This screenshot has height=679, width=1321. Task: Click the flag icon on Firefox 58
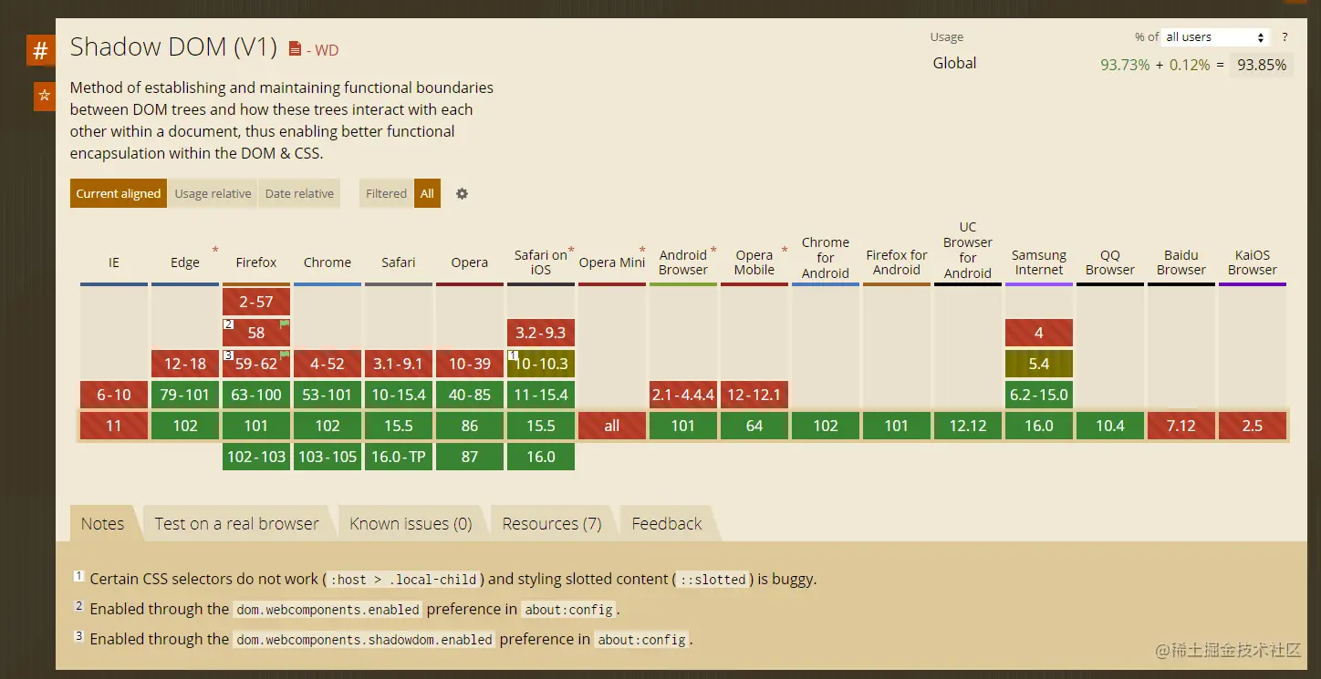[x=285, y=324]
